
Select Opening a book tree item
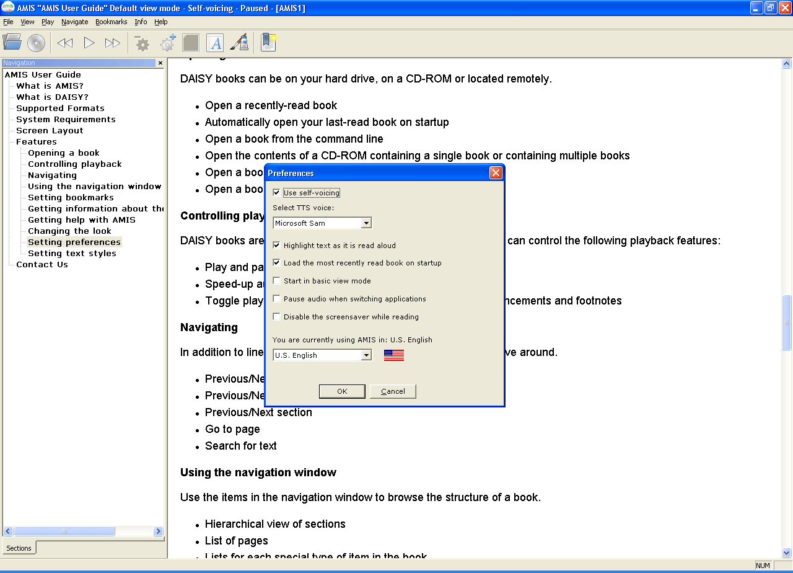(x=64, y=153)
